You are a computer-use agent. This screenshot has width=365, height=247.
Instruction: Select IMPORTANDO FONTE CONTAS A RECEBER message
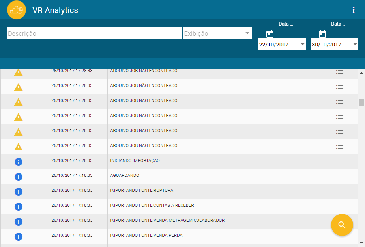[152, 205]
